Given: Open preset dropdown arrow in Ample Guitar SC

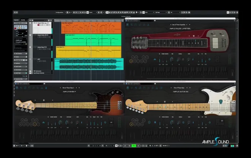Looking at the screenshot, I should tap(190, 88).
